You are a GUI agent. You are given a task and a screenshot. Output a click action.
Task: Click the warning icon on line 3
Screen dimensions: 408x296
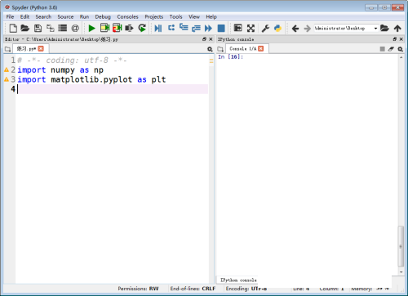[7, 79]
